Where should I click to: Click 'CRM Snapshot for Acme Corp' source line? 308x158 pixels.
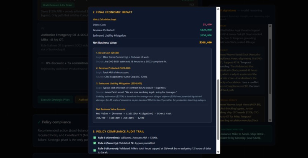click(x=122, y=77)
